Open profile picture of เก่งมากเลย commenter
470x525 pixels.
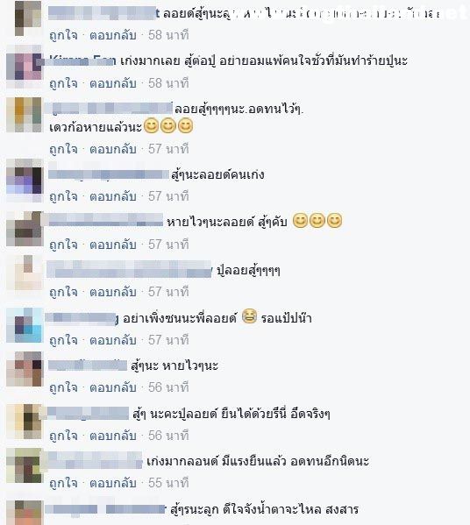click(25, 66)
